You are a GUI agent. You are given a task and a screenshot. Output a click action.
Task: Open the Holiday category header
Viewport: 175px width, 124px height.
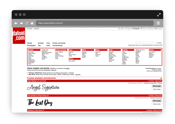155,50
